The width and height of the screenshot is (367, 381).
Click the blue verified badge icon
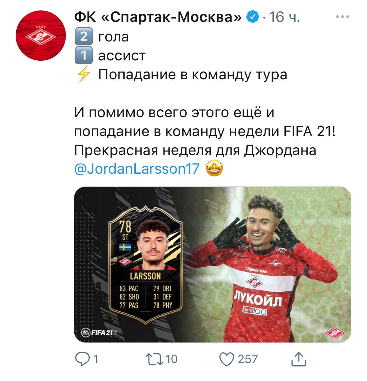pyautogui.click(x=253, y=17)
